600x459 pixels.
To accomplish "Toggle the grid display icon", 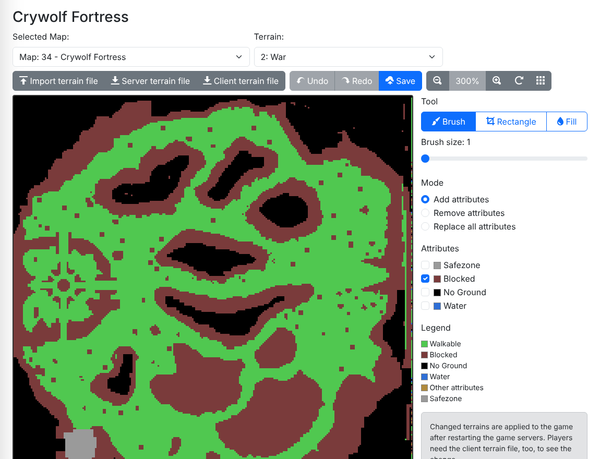I will pos(541,81).
